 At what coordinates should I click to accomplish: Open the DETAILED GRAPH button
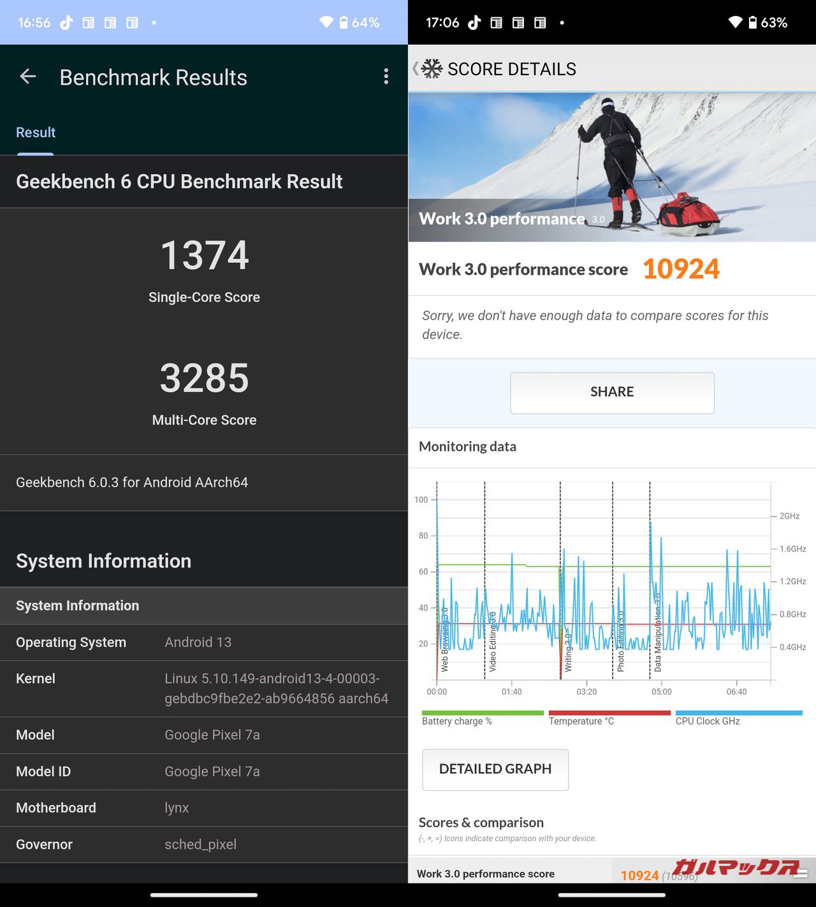pyautogui.click(x=495, y=769)
